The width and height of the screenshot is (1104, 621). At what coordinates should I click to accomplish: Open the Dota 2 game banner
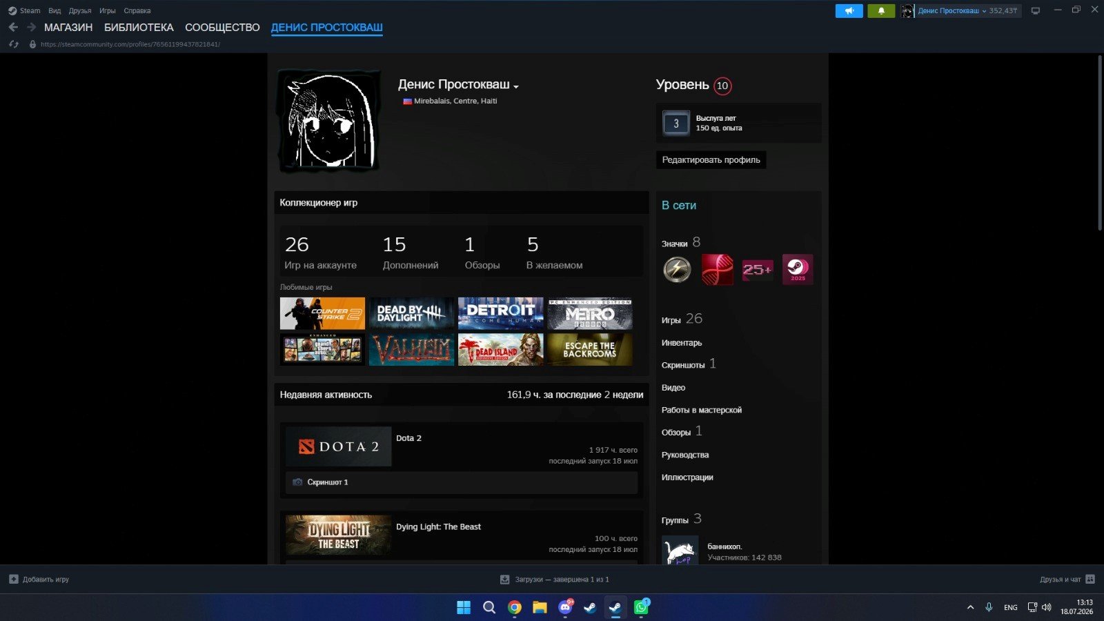(338, 446)
